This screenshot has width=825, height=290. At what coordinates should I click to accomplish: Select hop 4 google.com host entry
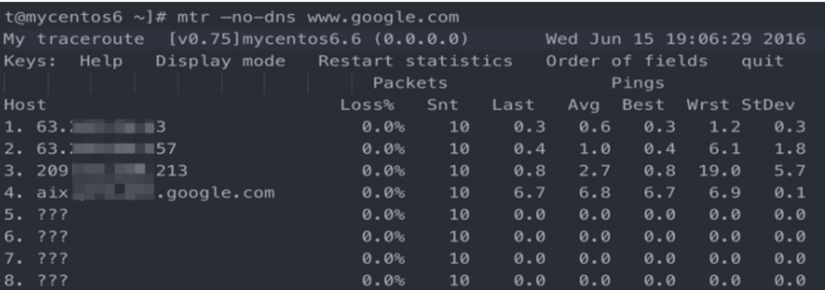[155, 193]
